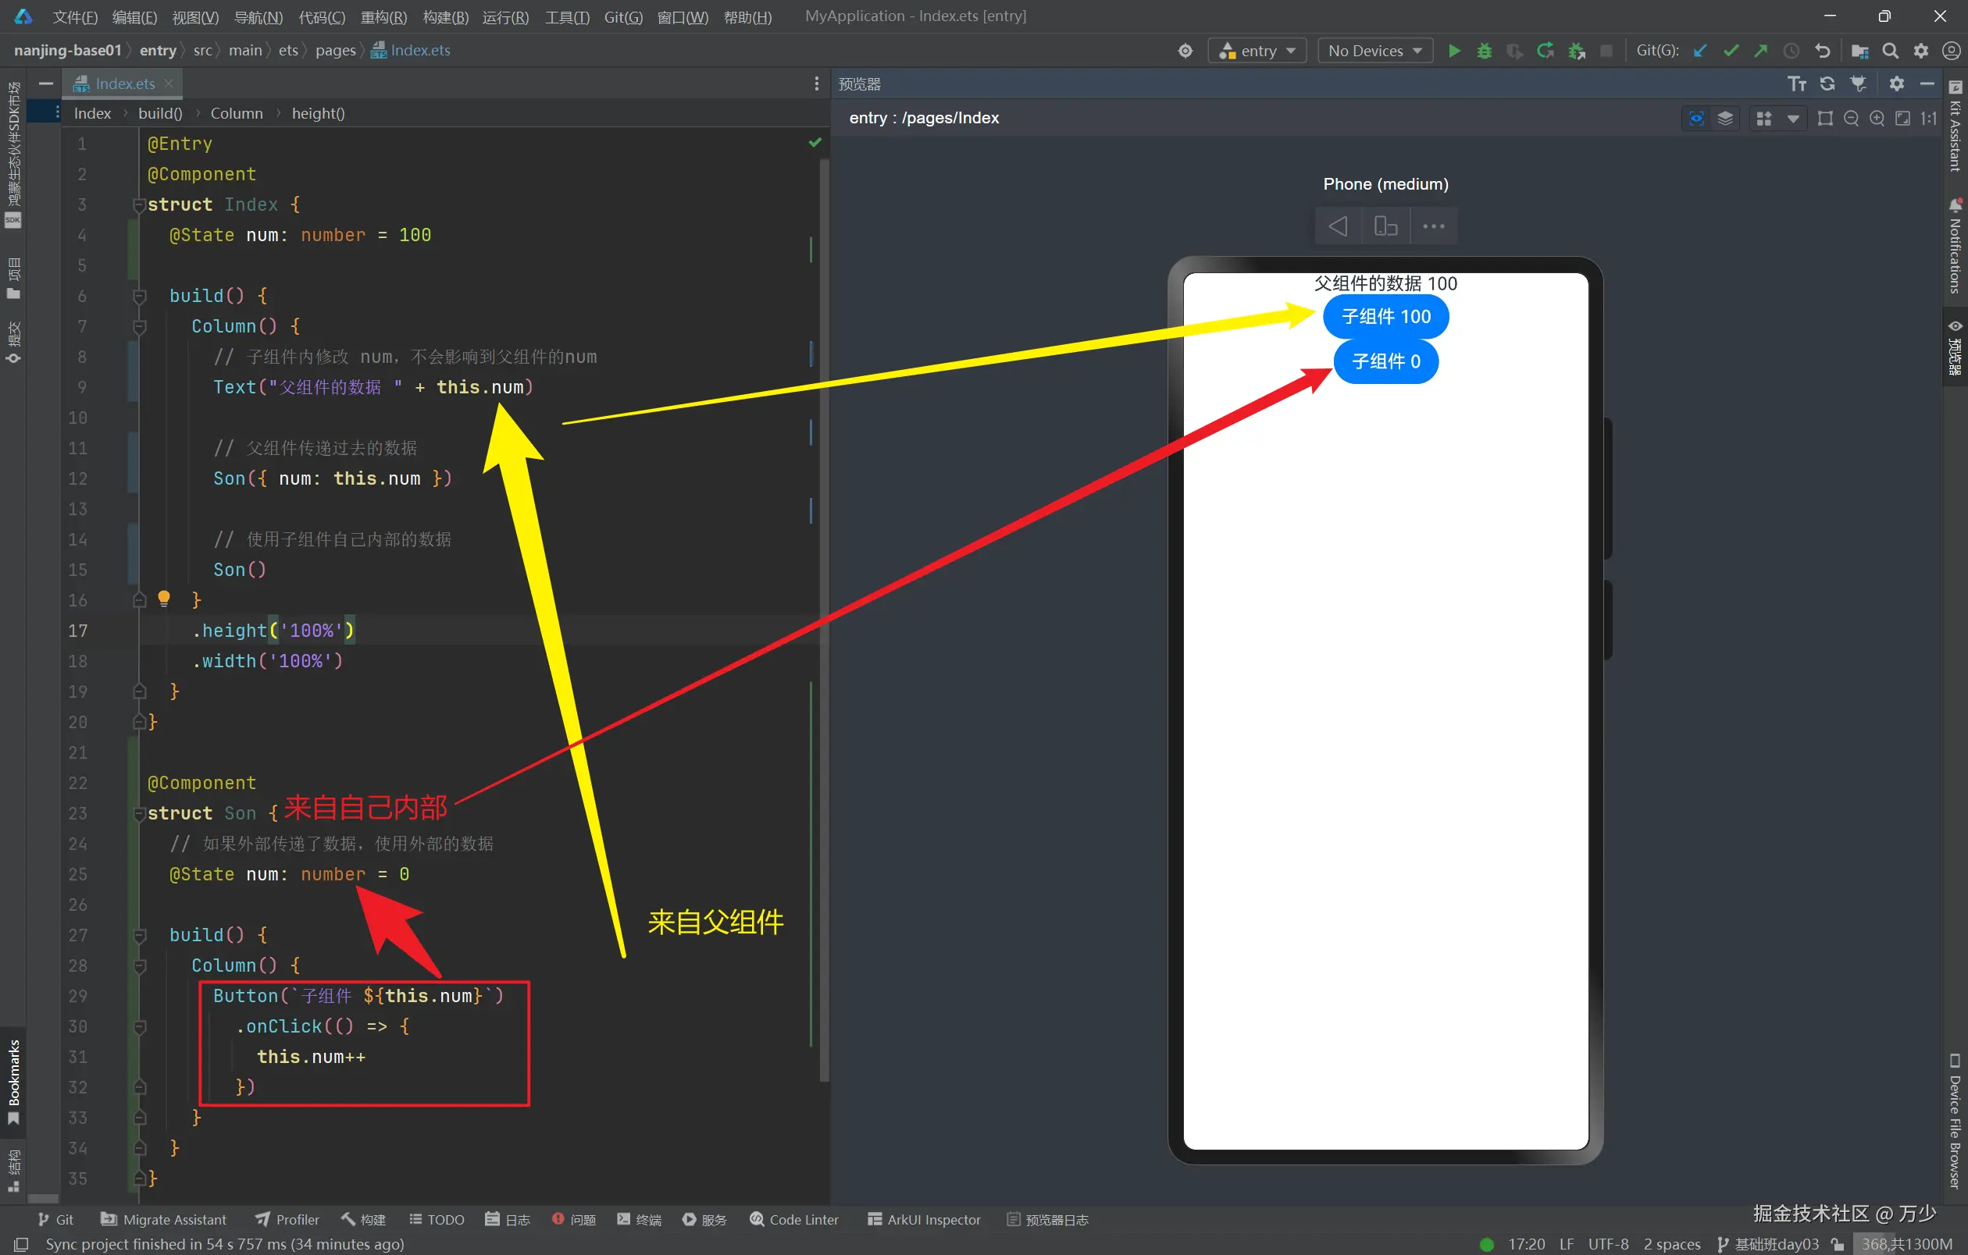Open the entry module dropdown

coord(1257,51)
